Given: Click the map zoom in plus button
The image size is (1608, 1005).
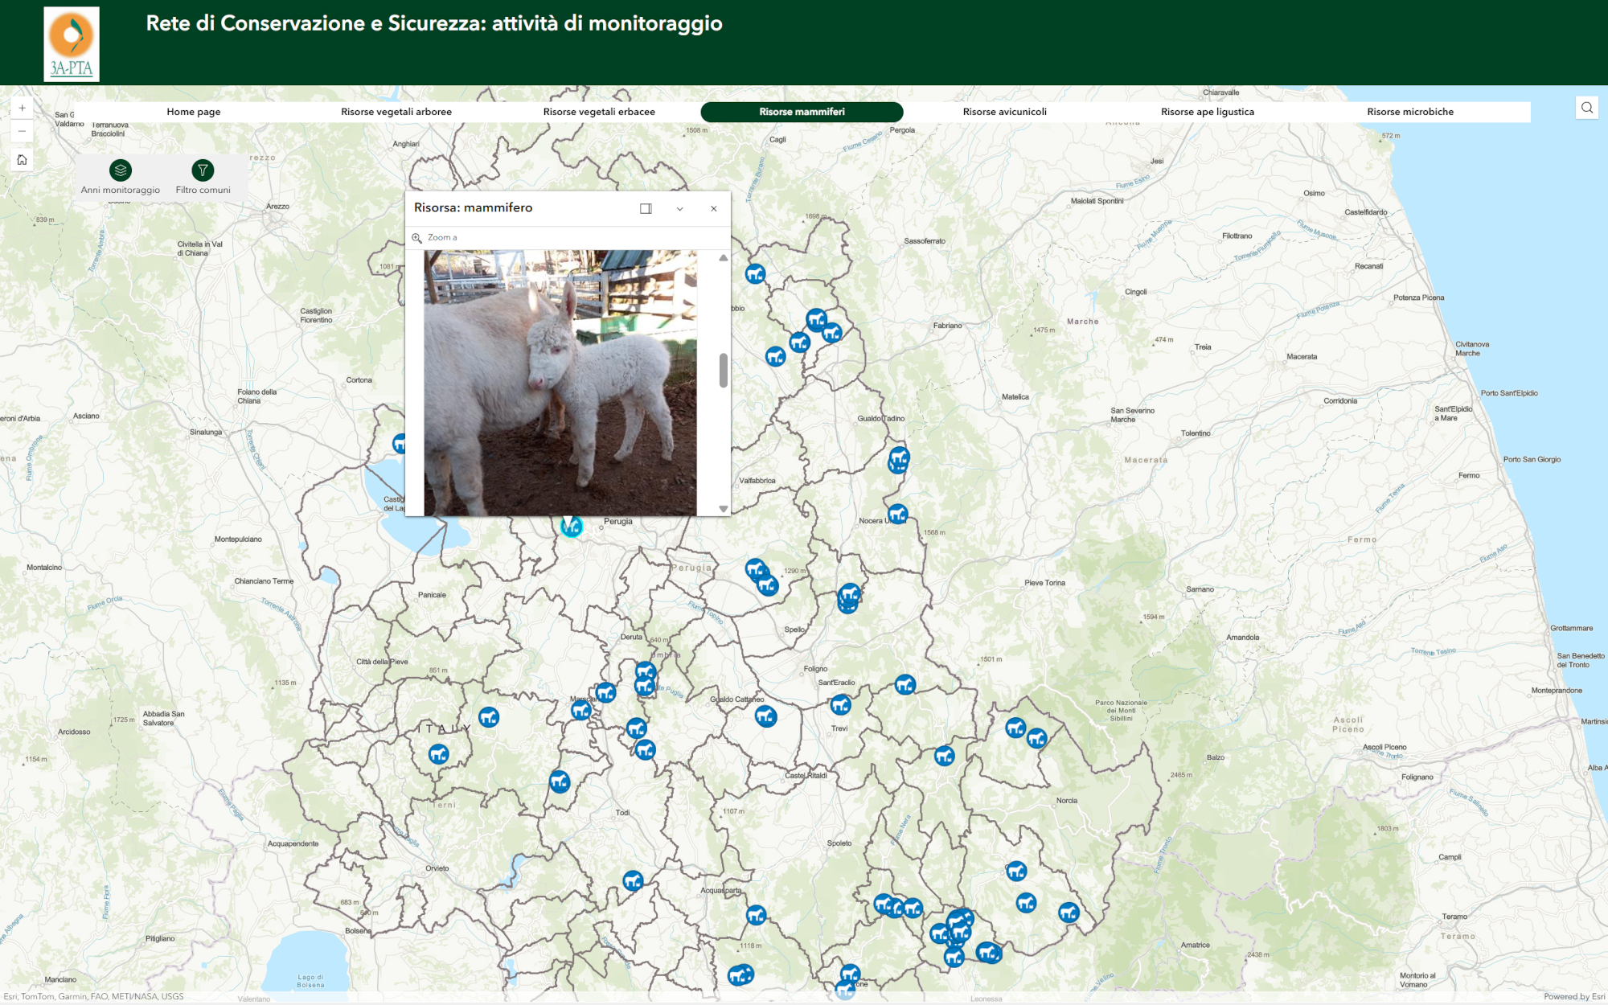Looking at the screenshot, I should point(22,108).
